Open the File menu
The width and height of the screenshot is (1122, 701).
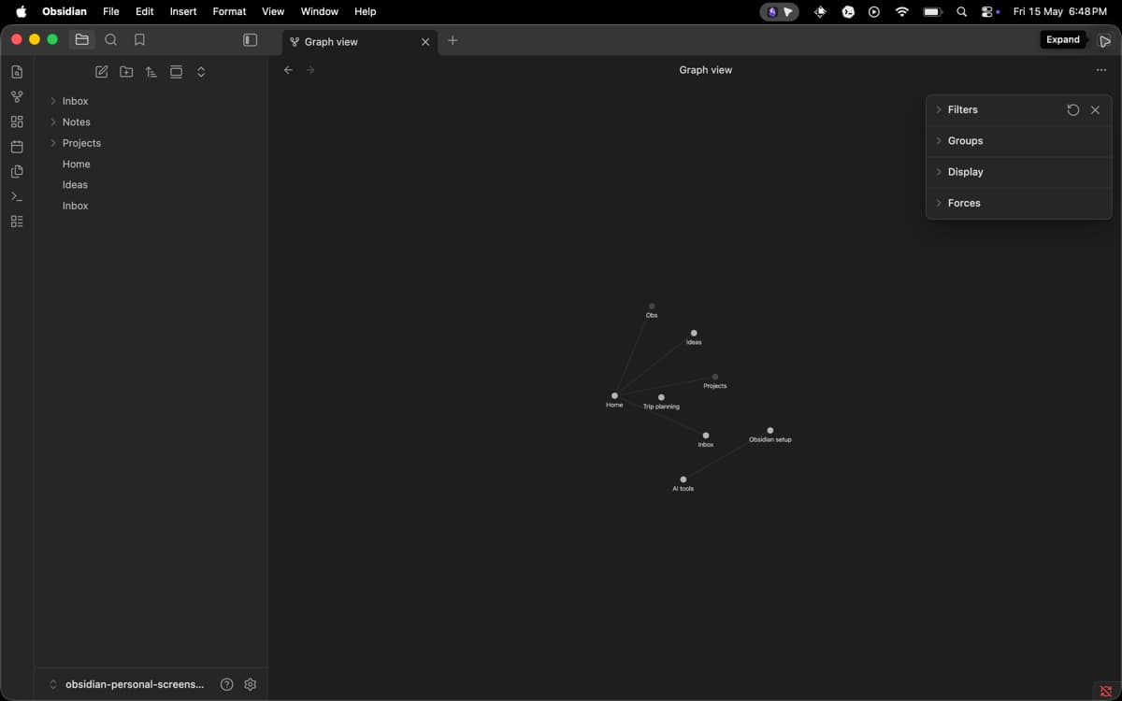[x=111, y=11]
